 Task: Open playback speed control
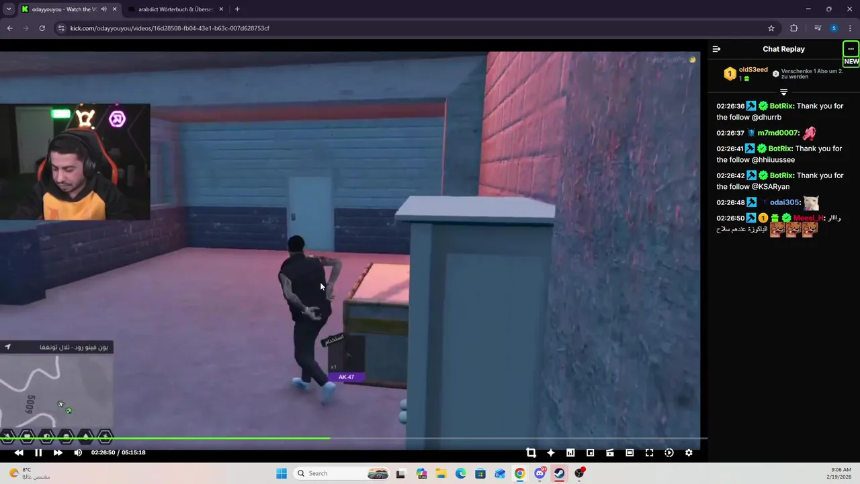(x=669, y=453)
